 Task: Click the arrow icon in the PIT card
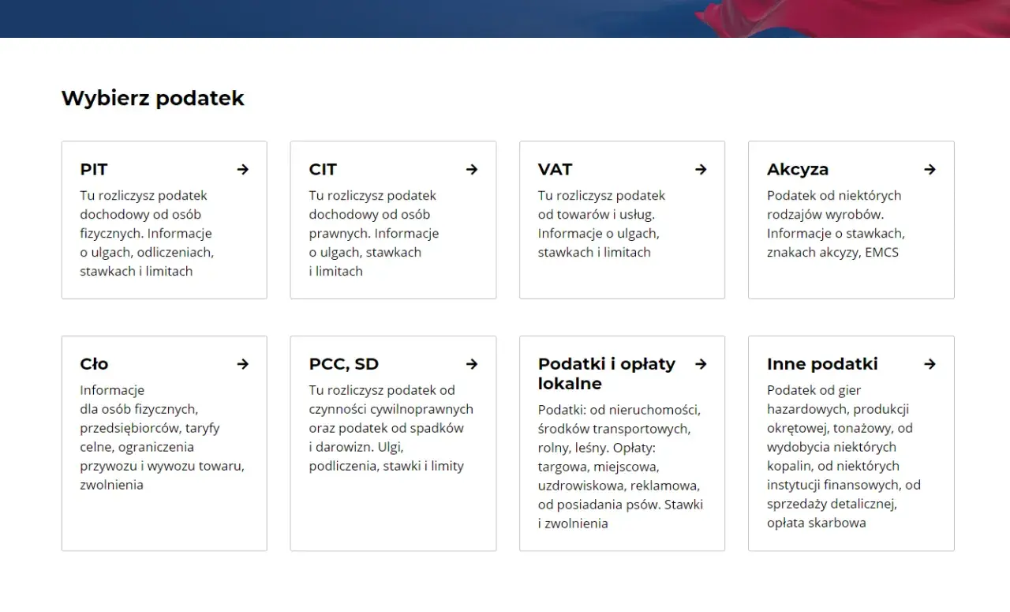coord(243,169)
